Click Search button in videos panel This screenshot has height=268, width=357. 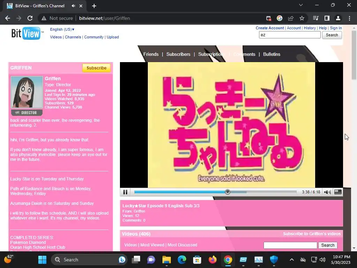(328, 245)
